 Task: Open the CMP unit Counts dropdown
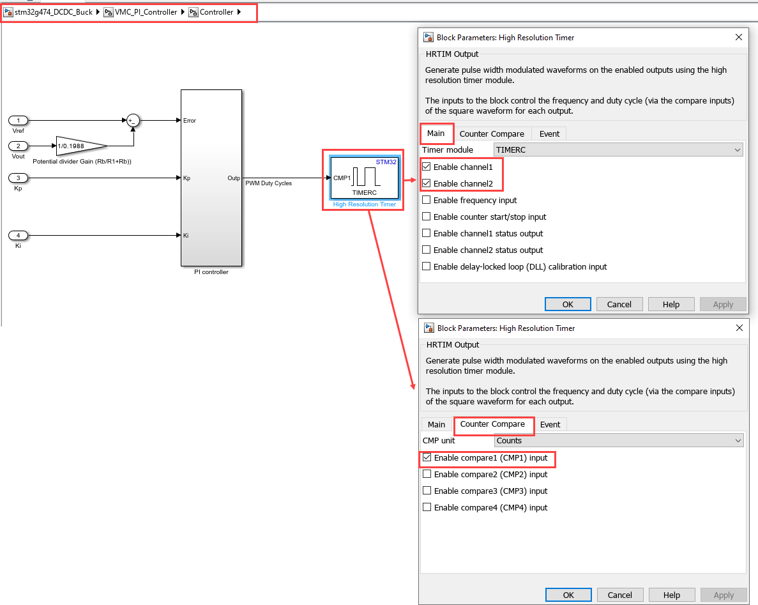pyautogui.click(x=619, y=441)
